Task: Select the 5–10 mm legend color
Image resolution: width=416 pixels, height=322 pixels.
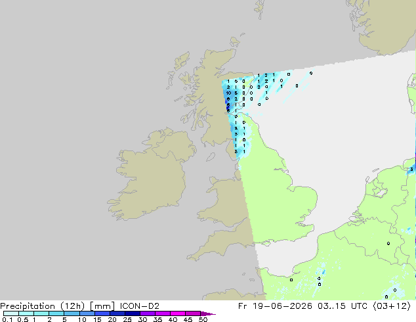Action: [72, 313]
